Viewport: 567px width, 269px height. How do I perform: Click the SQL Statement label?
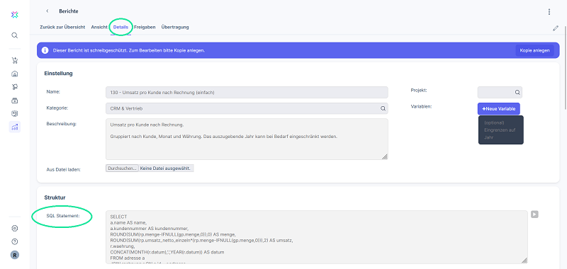63,216
